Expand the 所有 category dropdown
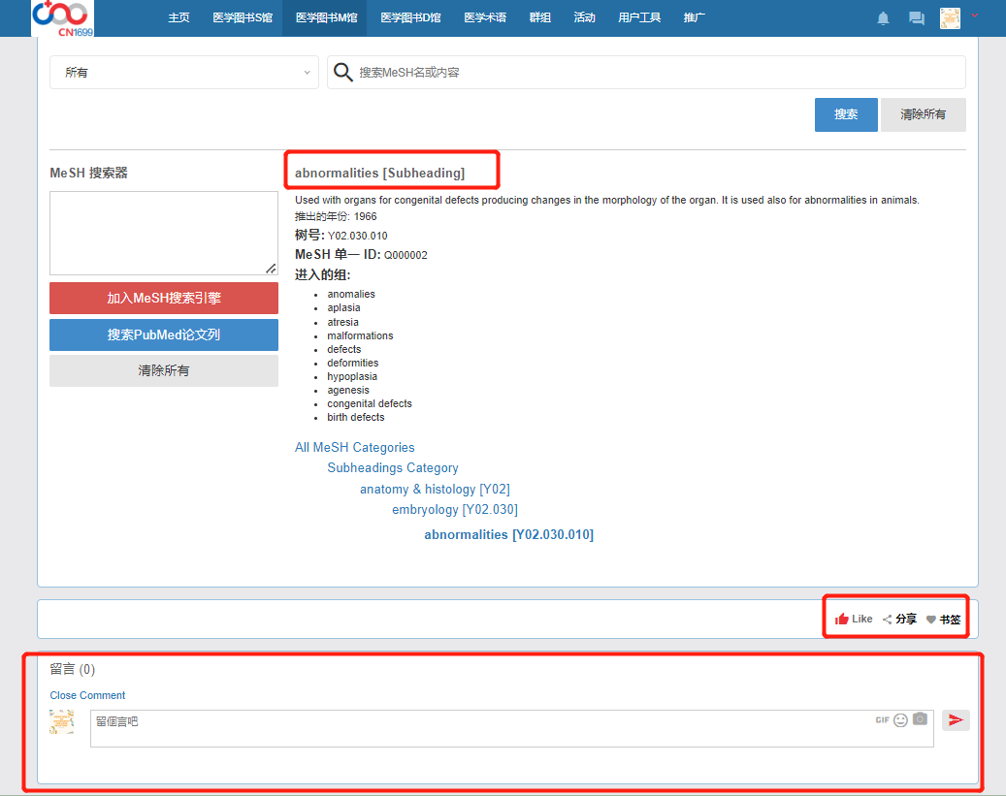Image resolution: width=1006 pixels, height=796 pixels. pyautogui.click(x=184, y=73)
